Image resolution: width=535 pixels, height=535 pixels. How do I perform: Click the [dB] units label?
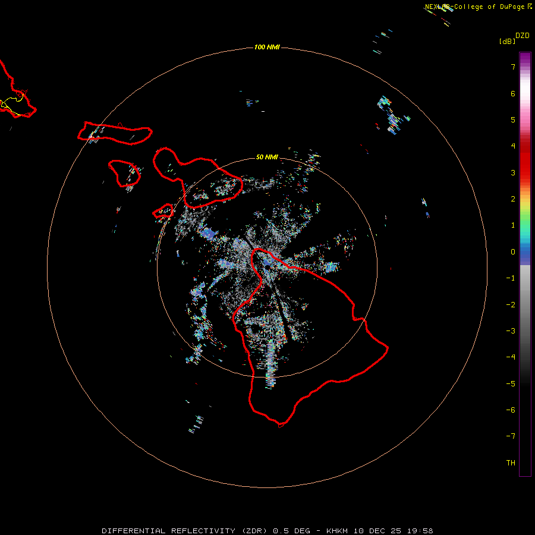click(x=508, y=41)
